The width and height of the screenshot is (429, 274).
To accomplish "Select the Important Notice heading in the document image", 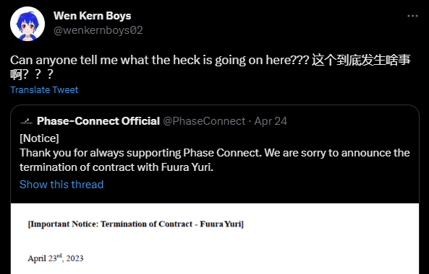I will point(136,224).
